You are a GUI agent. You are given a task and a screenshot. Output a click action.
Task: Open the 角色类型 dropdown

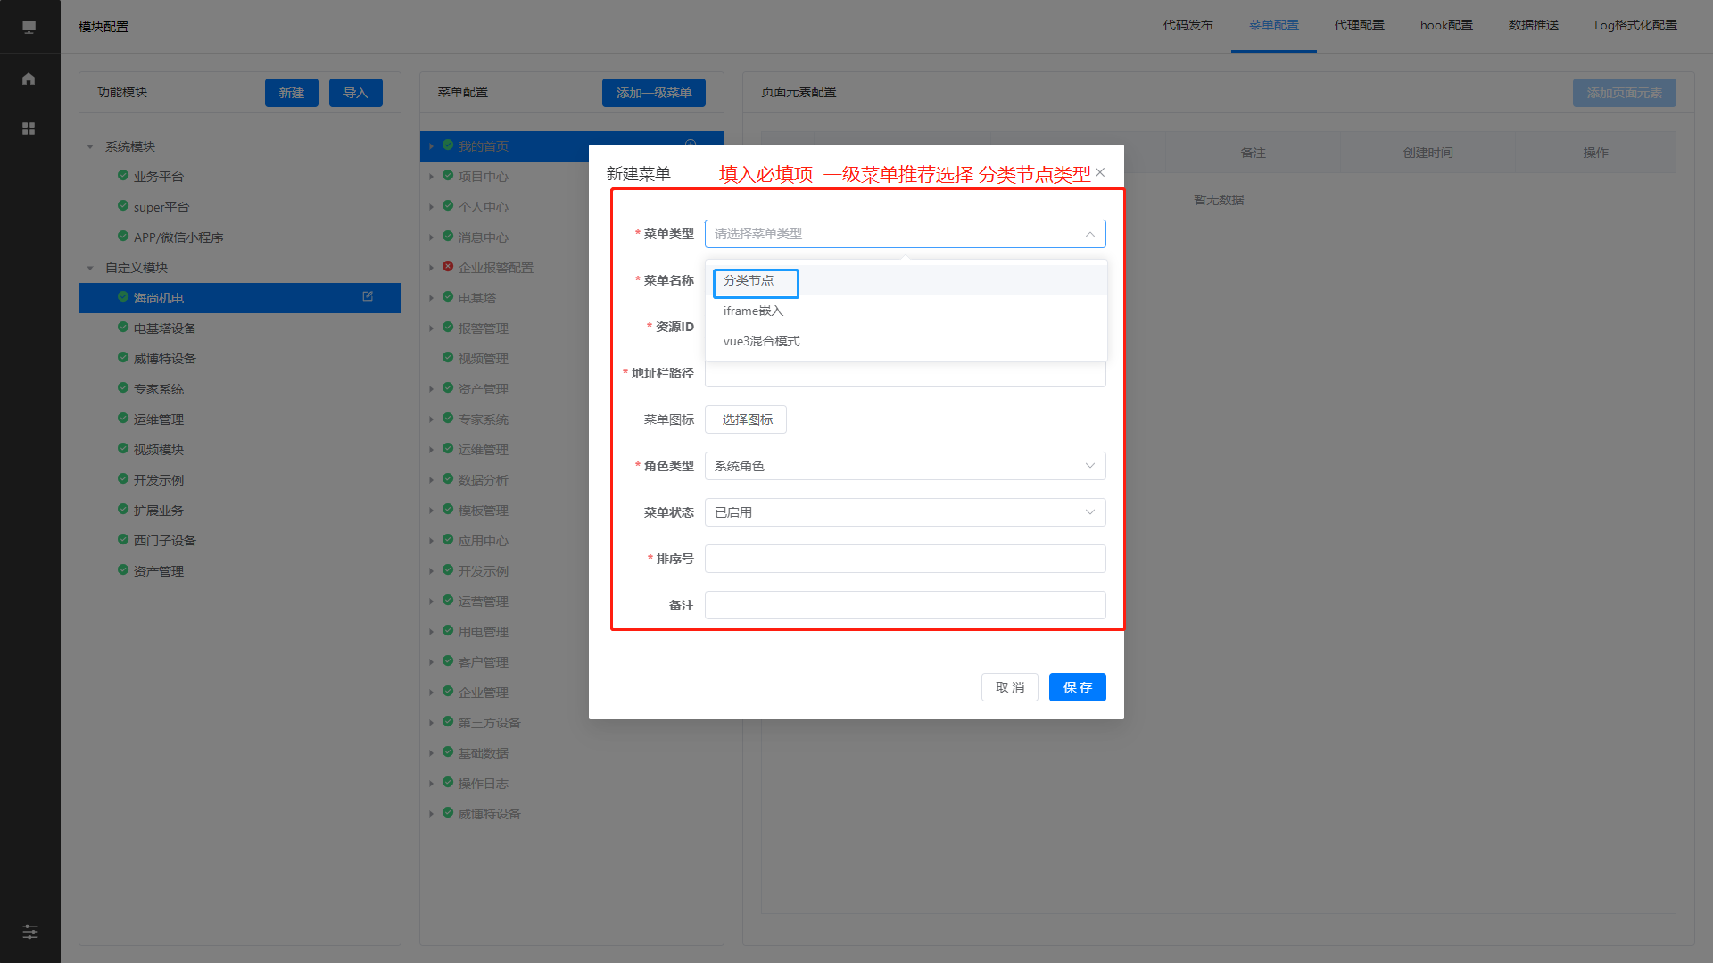tap(905, 466)
